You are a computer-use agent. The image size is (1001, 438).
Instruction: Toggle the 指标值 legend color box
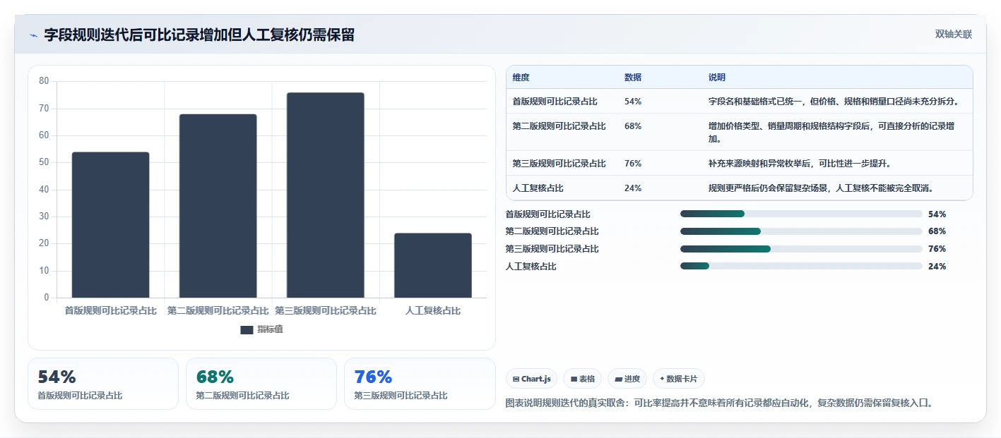coord(247,330)
